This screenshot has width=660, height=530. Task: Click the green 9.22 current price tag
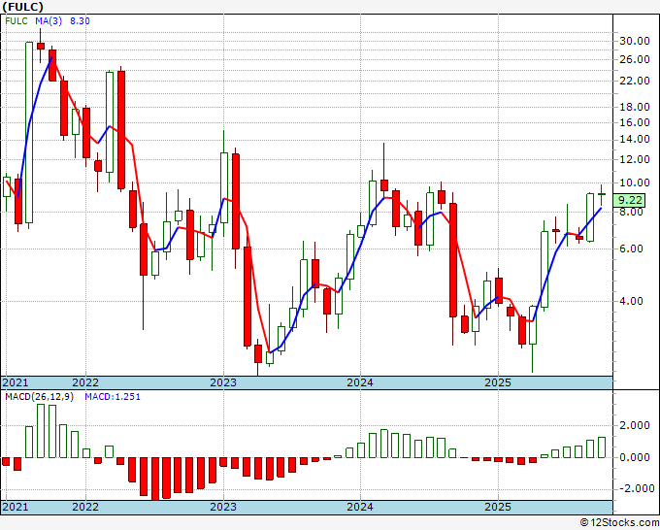click(x=629, y=200)
